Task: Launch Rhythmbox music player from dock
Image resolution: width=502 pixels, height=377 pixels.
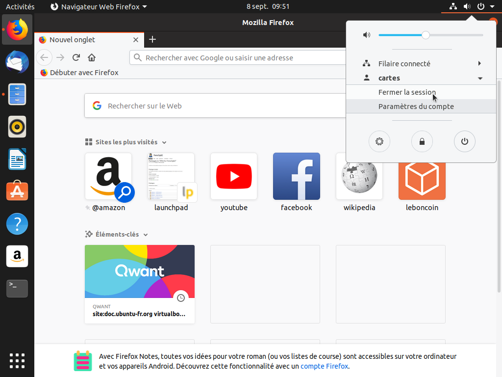Action: (17, 127)
